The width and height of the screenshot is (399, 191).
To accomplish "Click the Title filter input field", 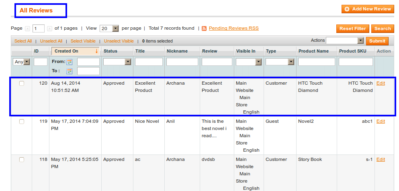I will tap(149, 62).
